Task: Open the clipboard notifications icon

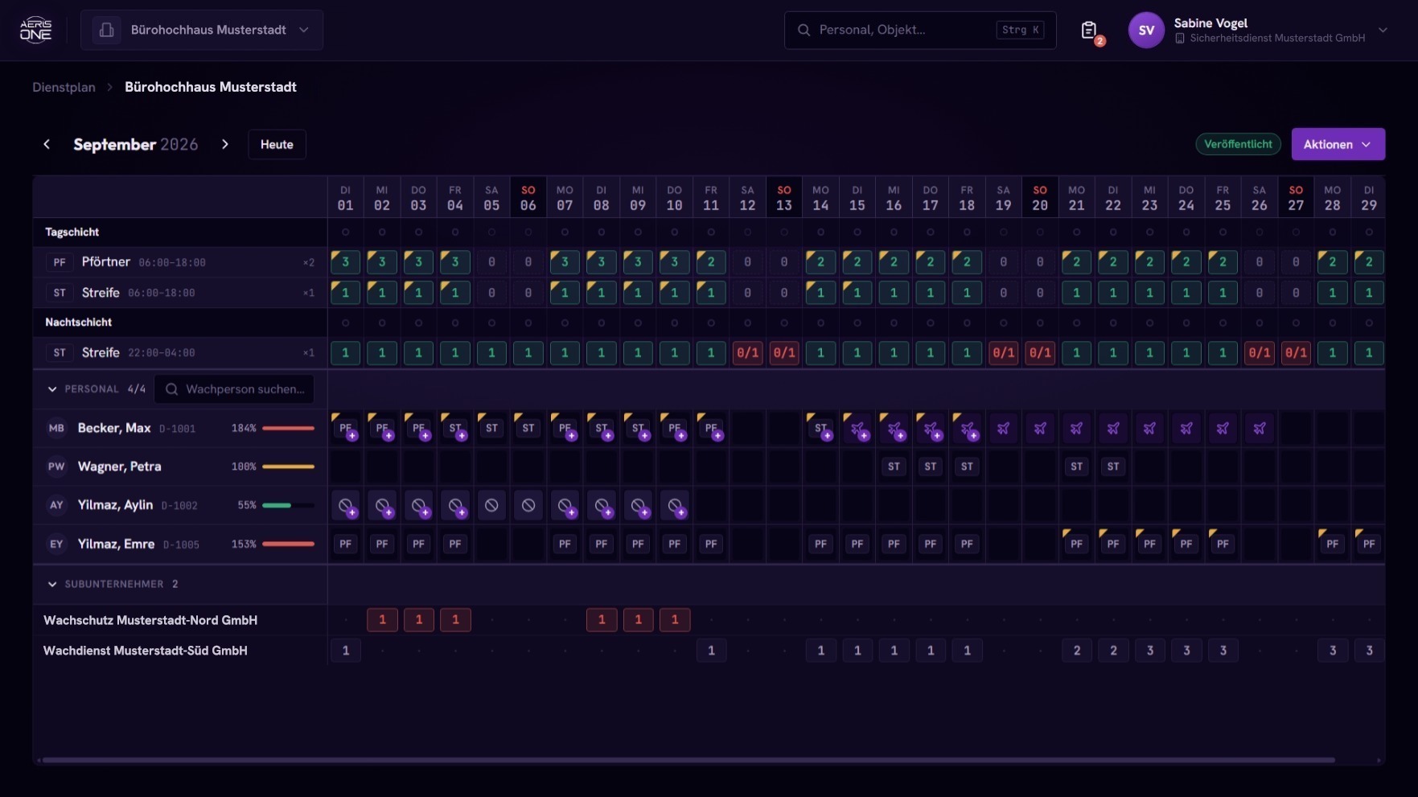Action: [x=1089, y=30]
